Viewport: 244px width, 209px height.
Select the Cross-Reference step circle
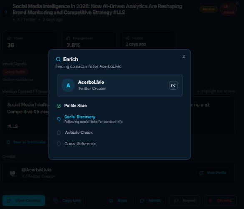(59, 144)
